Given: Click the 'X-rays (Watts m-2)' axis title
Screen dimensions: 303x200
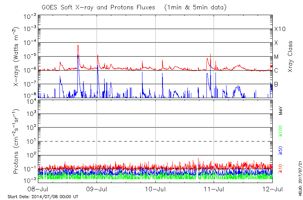Looking at the screenshot, I should click(17, 57).
